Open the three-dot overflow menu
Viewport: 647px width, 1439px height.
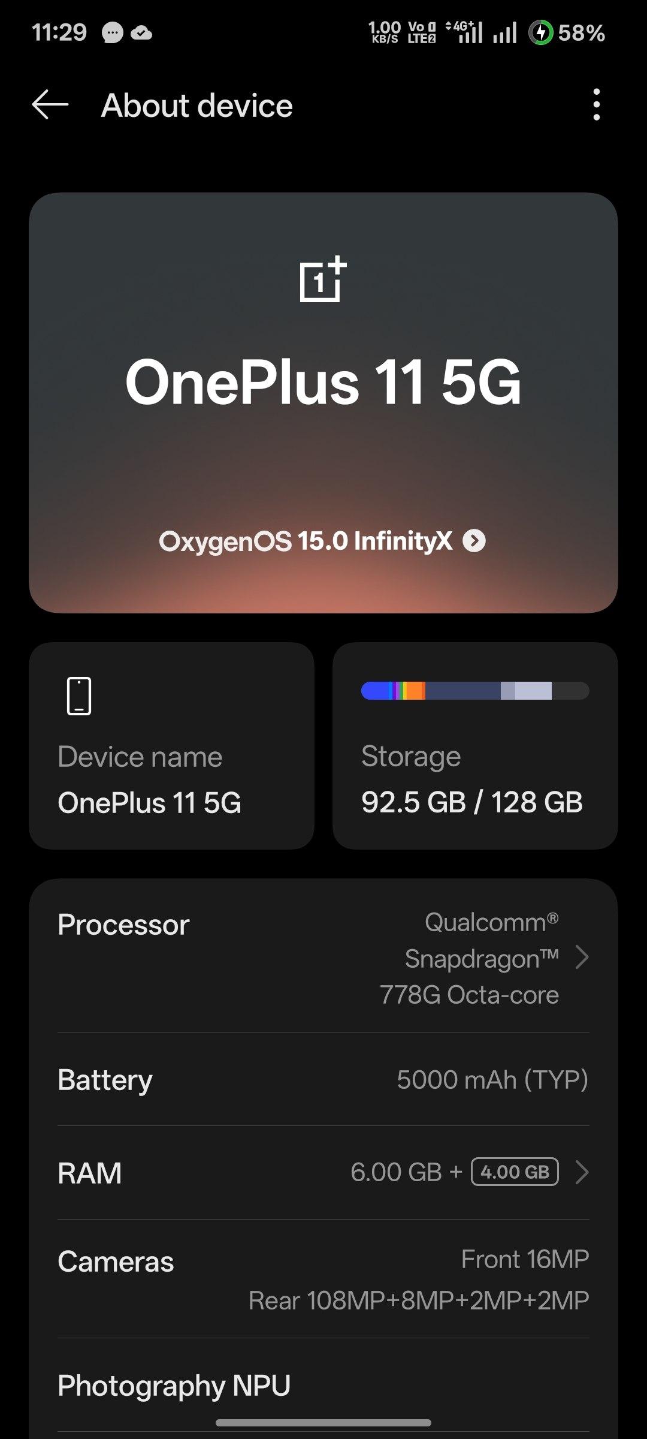[x=596, y=105]
